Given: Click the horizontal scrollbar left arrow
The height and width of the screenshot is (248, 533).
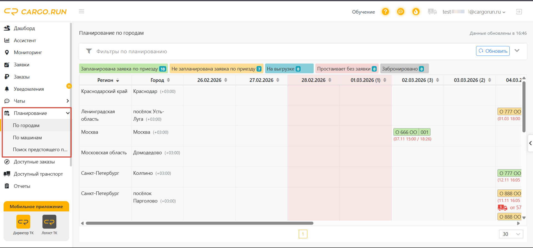Looking at the screenshot, I should 82,223.
